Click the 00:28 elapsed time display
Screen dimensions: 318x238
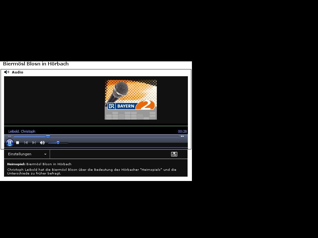coord(182,131)
